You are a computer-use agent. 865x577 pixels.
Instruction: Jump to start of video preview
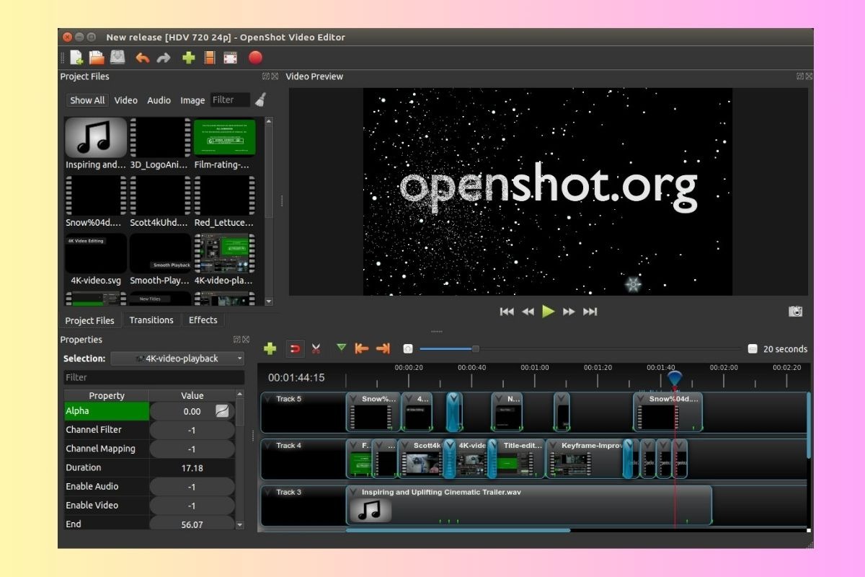click(507, 312)
